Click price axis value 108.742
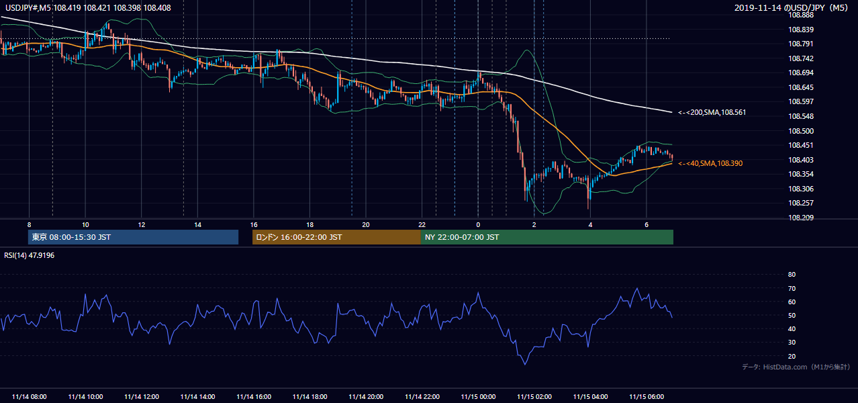Viewport: 858px width, 403px height. [x=800, y=58]
